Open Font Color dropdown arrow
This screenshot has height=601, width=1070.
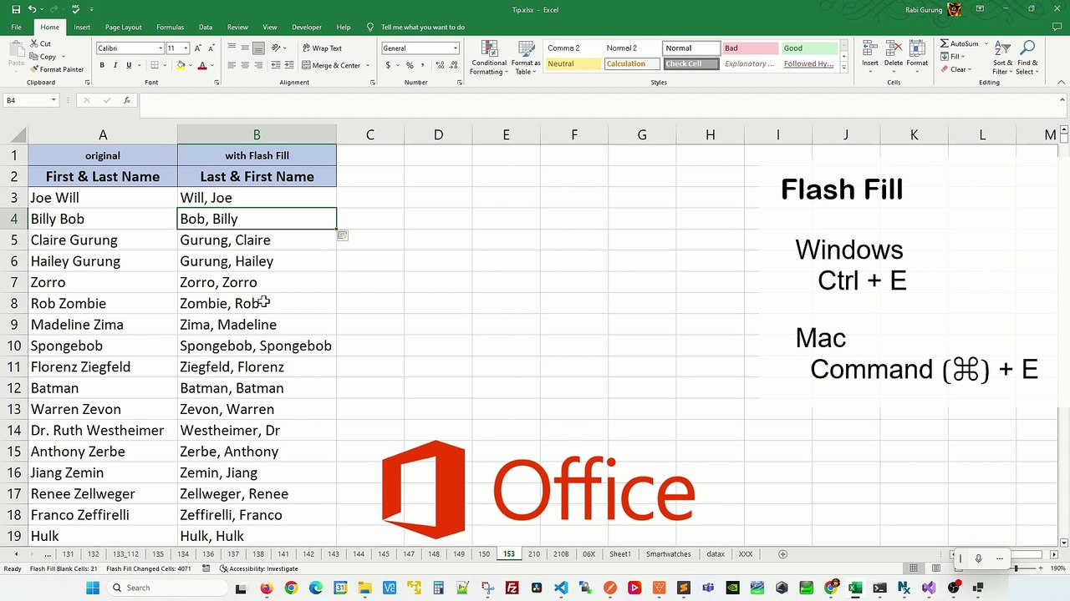point(211,65)
